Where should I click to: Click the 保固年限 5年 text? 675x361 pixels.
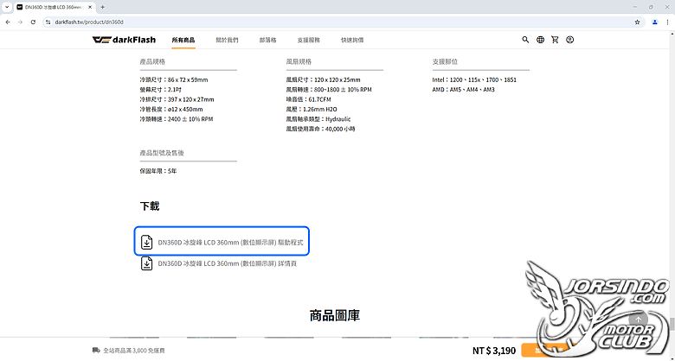pyautogui.click(x=158, y=171)
